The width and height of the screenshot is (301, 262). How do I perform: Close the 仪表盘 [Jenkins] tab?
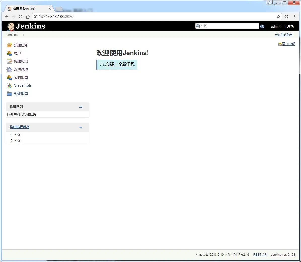coord(50,9)
